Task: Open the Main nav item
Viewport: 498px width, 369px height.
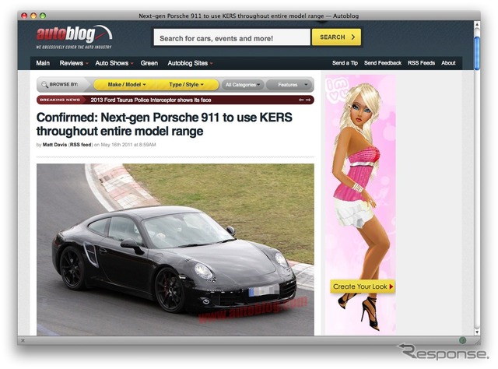Action: (43, 63)
